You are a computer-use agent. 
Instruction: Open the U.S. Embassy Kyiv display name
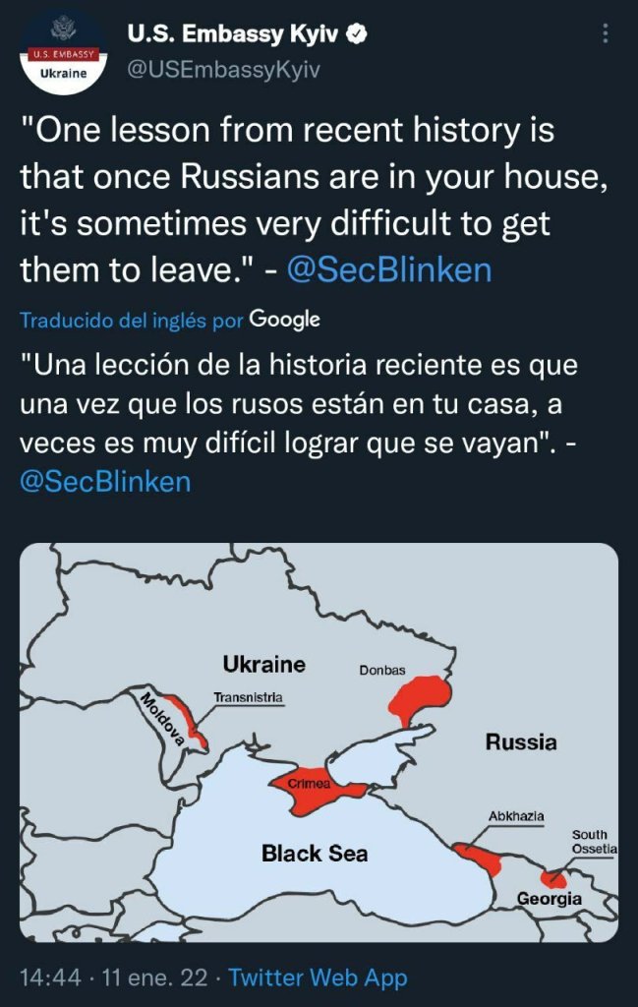pyautogui.click(x=232, y=34)
